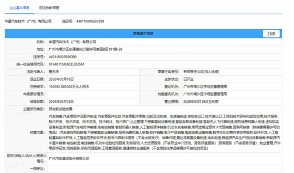This screenshot has height=173, width=294.
Task: Click registered capital 150000.000000万元人民币
Action: tap(69, 87)
